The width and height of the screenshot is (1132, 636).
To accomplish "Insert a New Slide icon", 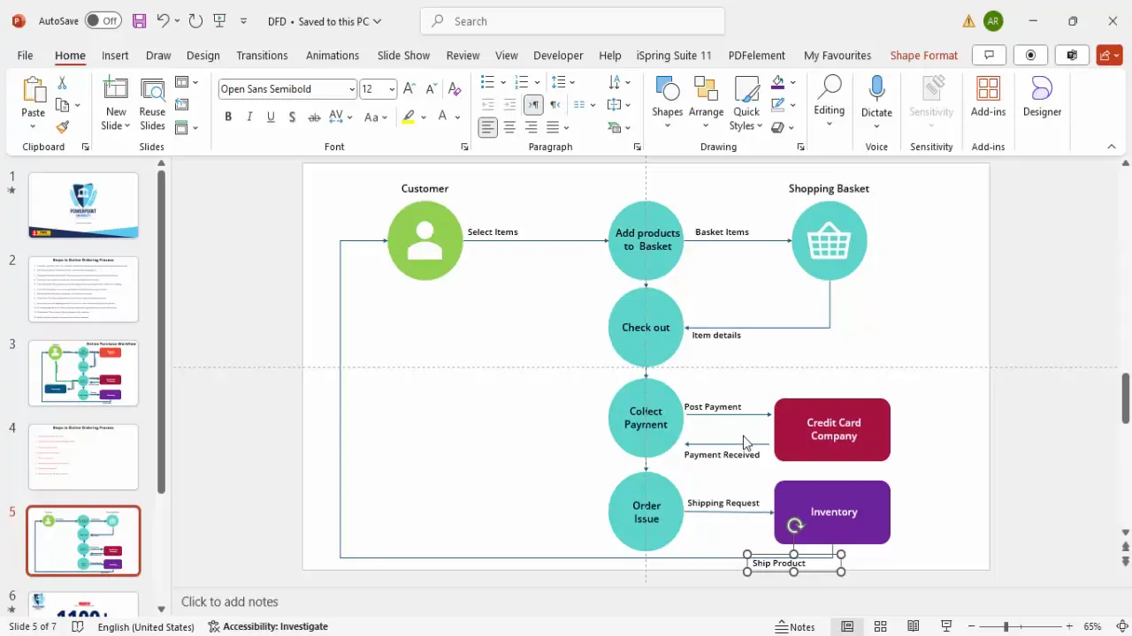I will coord(116,91).
